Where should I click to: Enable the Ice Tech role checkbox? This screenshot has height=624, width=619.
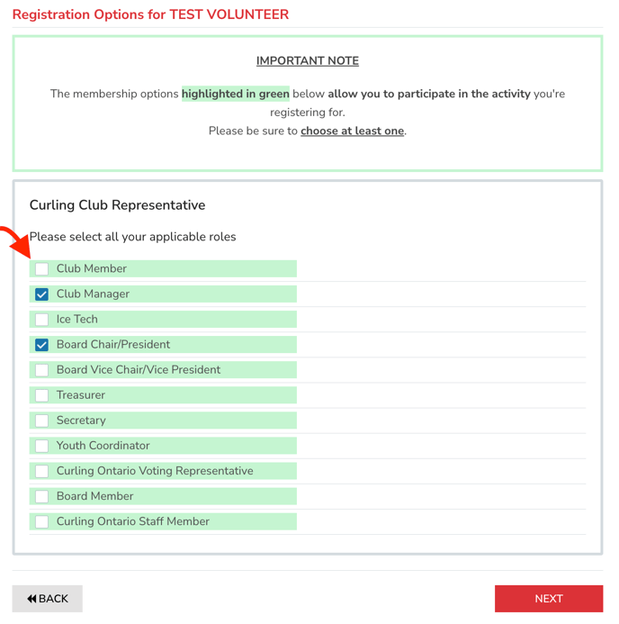click(x=42, y=320)
